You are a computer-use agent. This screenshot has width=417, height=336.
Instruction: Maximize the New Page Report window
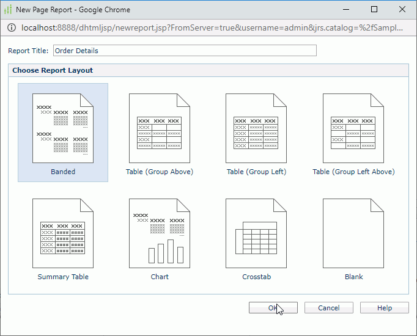coord(374,9)
